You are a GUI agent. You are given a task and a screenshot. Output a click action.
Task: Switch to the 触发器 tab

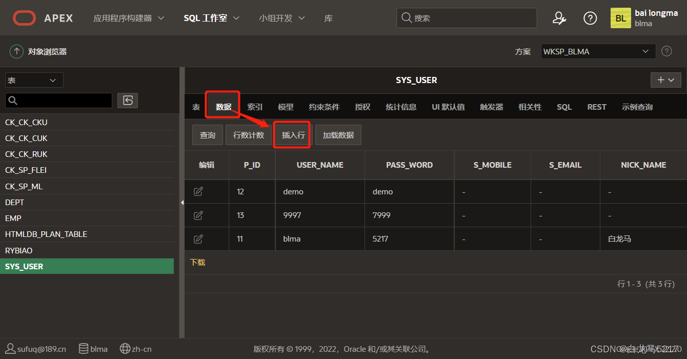click(492, 107)
